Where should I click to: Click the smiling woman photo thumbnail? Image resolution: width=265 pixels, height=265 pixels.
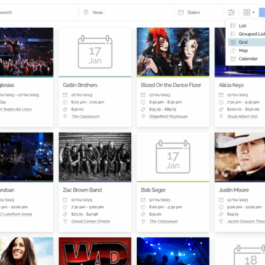click(x=26, y=251)
